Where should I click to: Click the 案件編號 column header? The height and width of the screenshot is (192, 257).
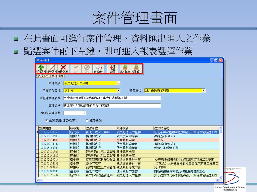point(54,128)
